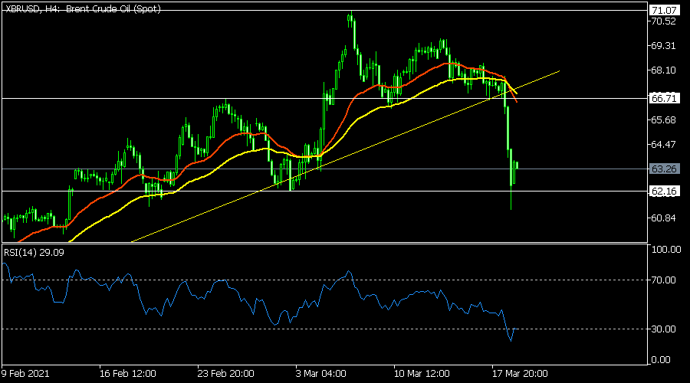Click the 64.47 price axis value
690x383 pixels.
click(x=664, y=144)
